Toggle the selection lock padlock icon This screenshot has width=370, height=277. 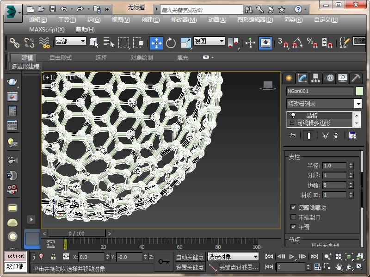point(53,257)
